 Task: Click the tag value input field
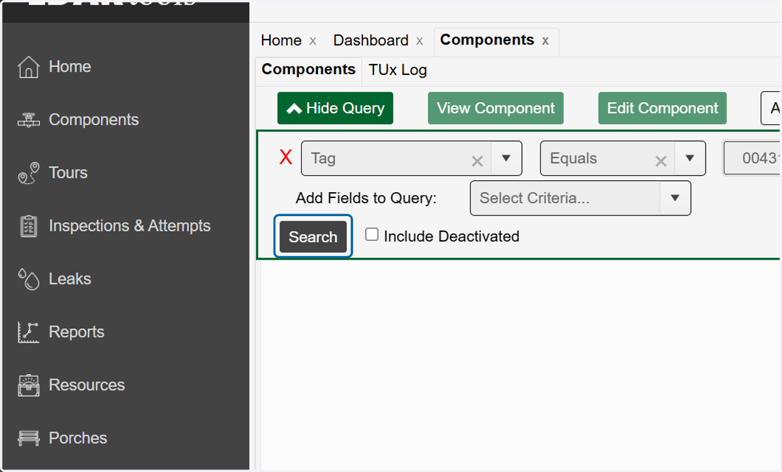click(753, 158)
